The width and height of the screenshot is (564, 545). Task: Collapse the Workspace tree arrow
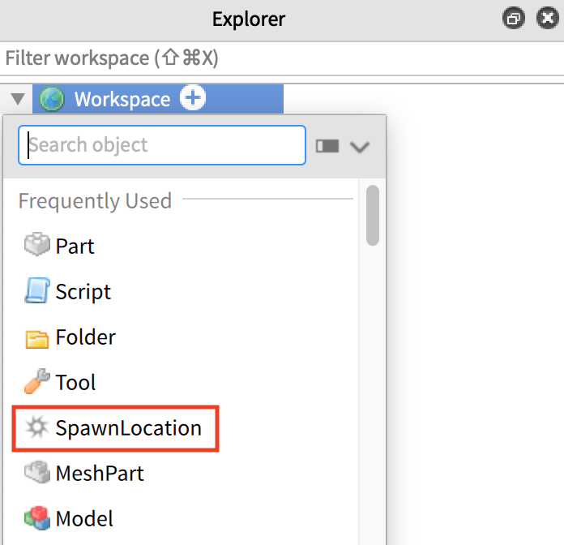[x=18, y=99]
